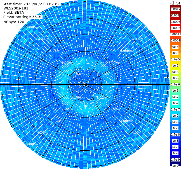
Task: Click the scan origin at the plot center
Action: pos(85,84)
